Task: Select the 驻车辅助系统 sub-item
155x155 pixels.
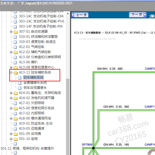Action: [x=33, y=78]
